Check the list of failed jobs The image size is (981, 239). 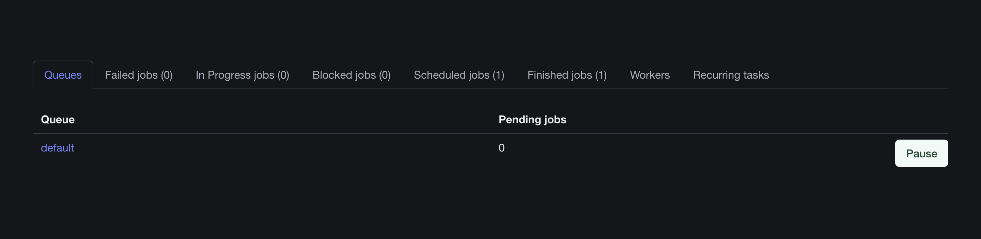pyautogui.click(x=139, y=75)
